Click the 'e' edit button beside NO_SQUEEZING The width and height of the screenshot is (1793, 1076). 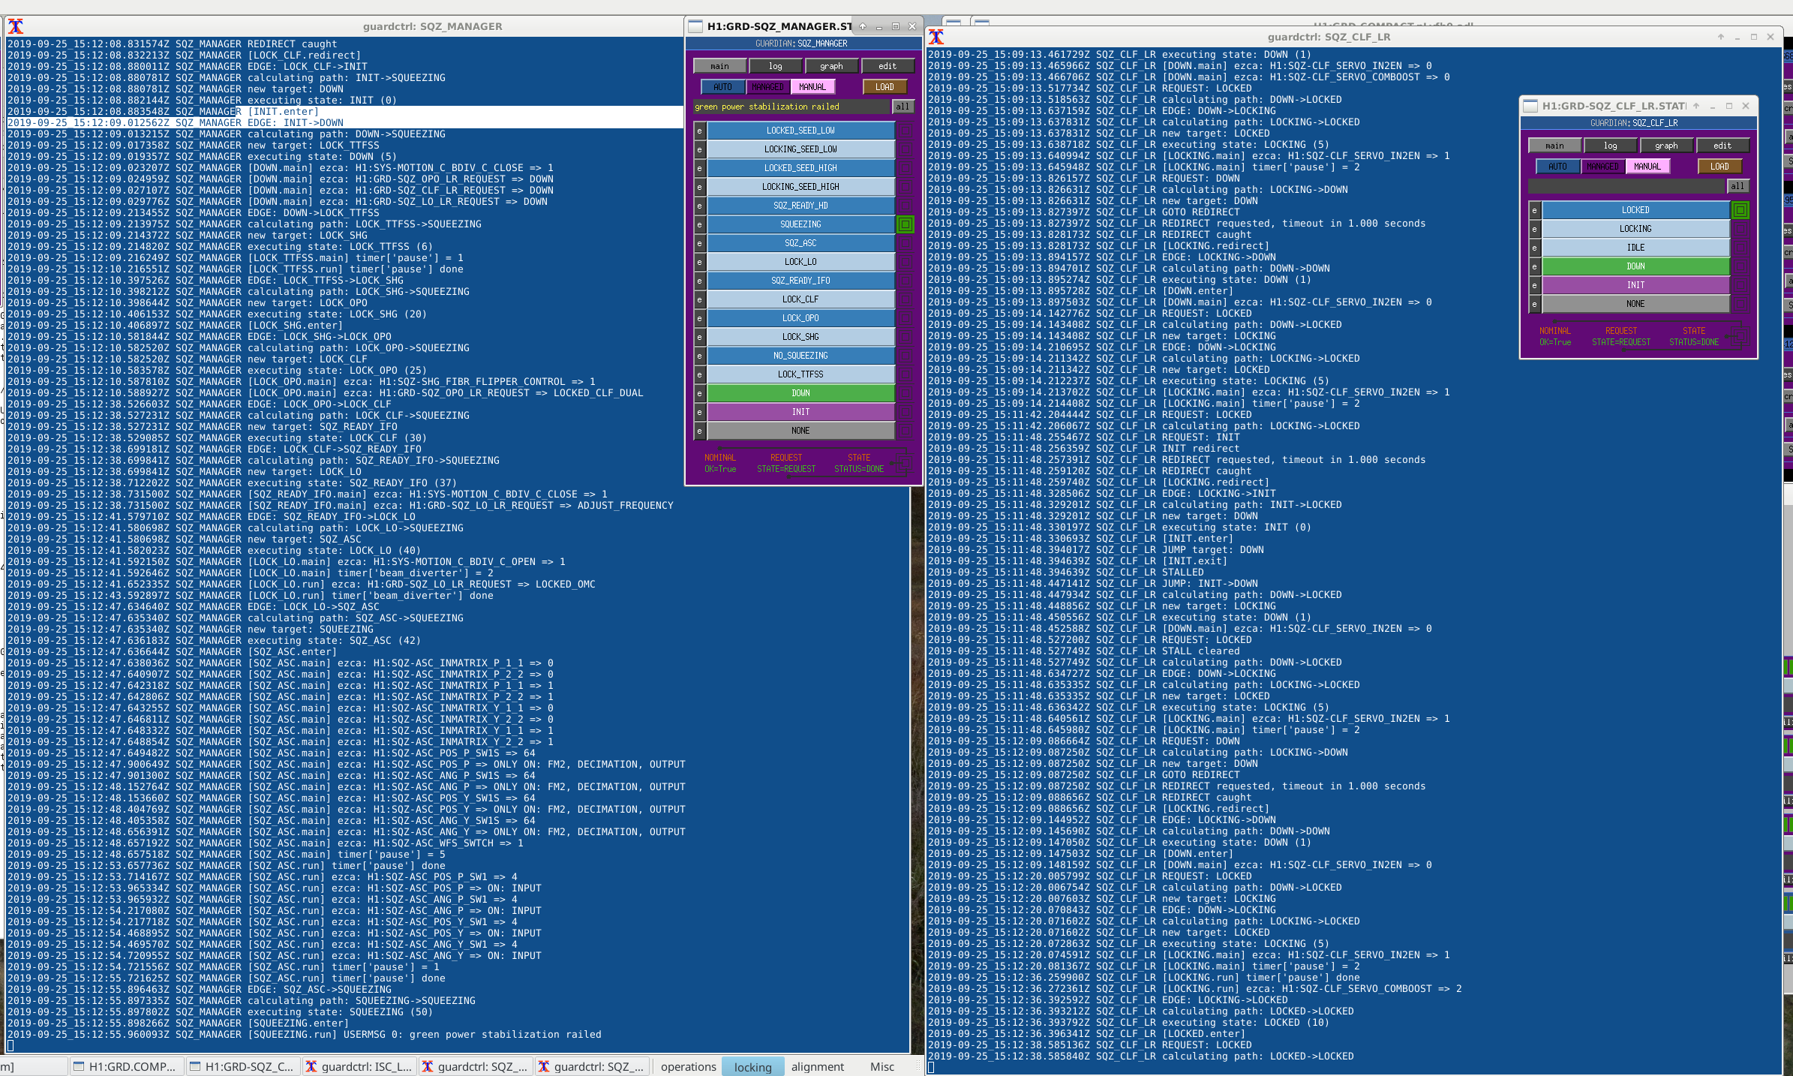(x=699, y=356)
